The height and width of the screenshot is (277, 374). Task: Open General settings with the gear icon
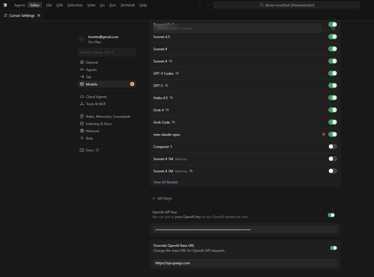point(82,62)
